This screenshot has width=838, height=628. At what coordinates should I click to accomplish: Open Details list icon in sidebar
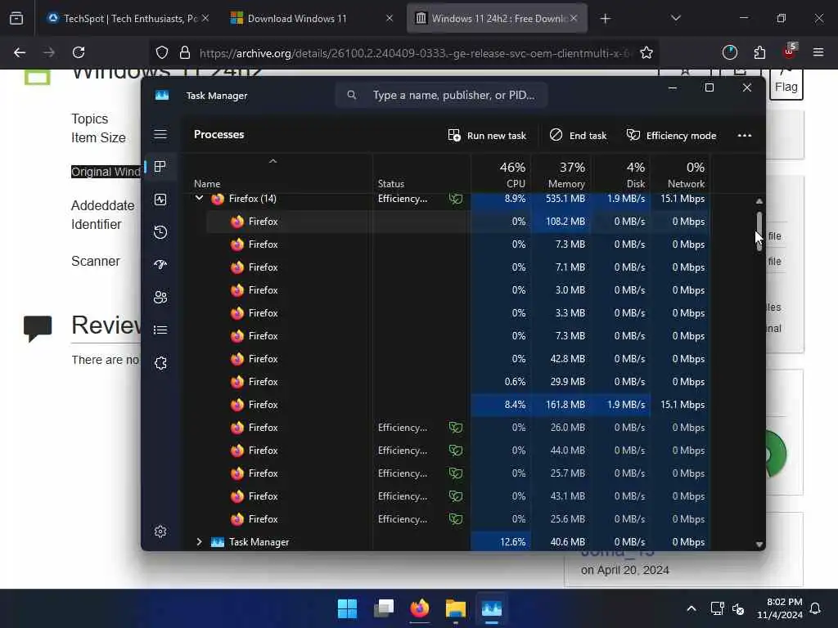tap(160, 330)
